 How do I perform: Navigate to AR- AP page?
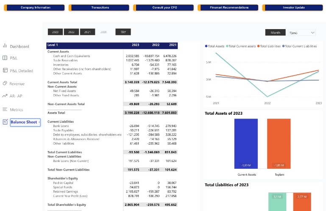pos(16,96)
